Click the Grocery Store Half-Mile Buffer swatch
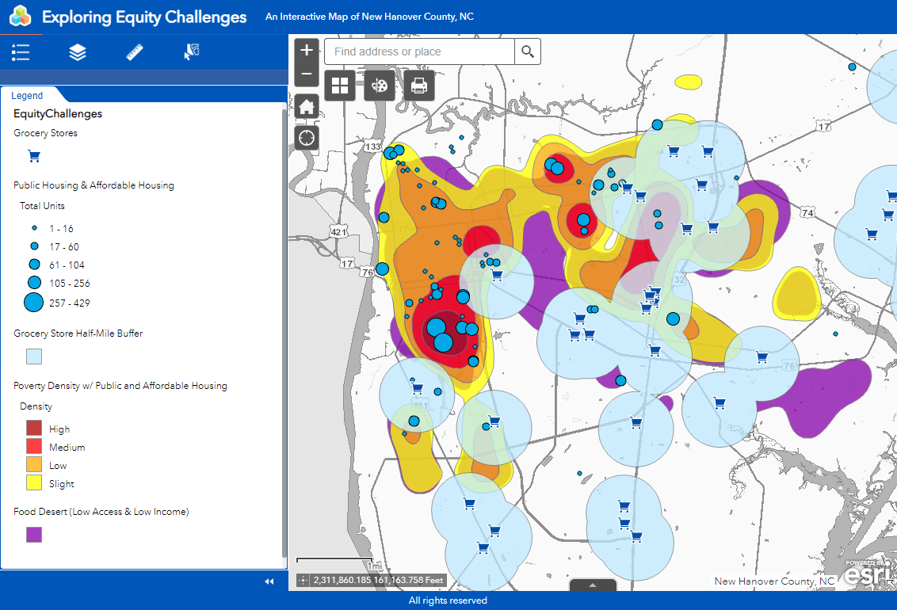The width and height of the screenshot is (897, 610). (34, 356)
